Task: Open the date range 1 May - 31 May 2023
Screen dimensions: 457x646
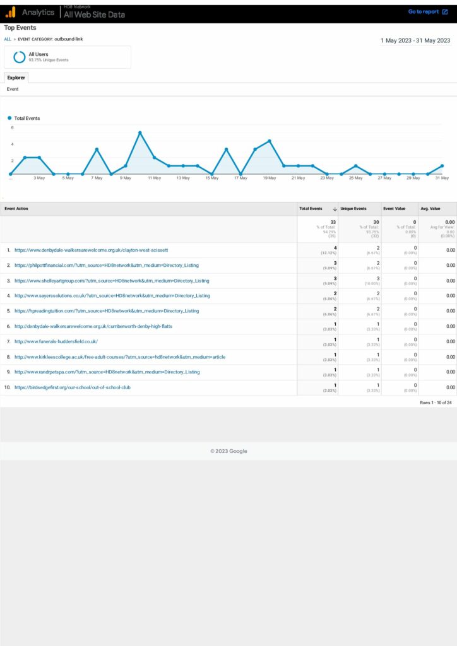Action: click(x=415, y=40)
